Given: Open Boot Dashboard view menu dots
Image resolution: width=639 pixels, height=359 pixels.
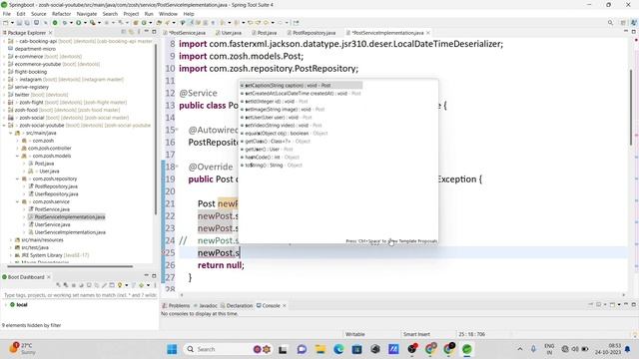Looking at the screenshot, I should [x=155, y=285].
